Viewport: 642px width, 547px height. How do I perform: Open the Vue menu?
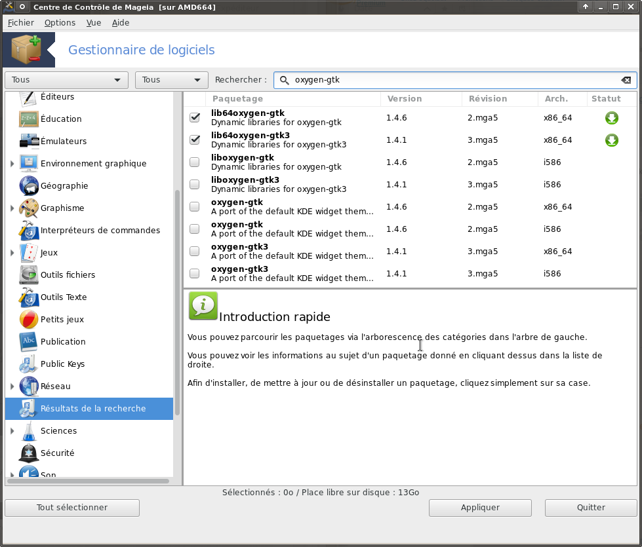click(x=94, y=23)
